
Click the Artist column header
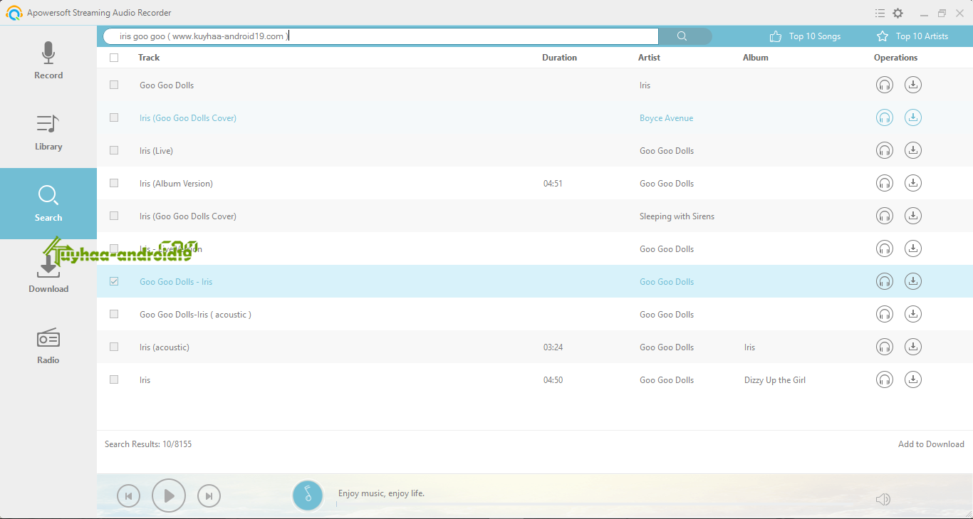[x=649, y=58]
